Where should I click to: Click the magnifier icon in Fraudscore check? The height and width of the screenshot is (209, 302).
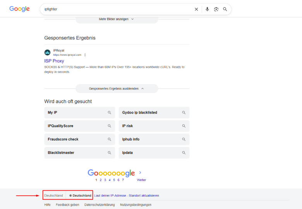110,139
